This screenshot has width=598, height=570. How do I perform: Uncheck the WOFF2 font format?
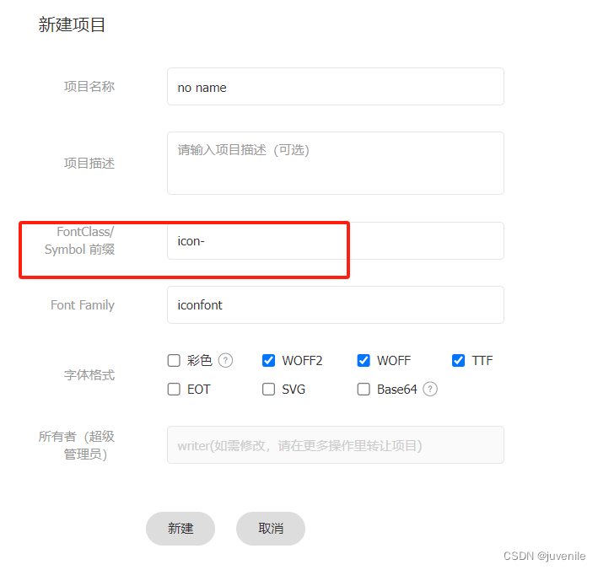pos(268,360)
